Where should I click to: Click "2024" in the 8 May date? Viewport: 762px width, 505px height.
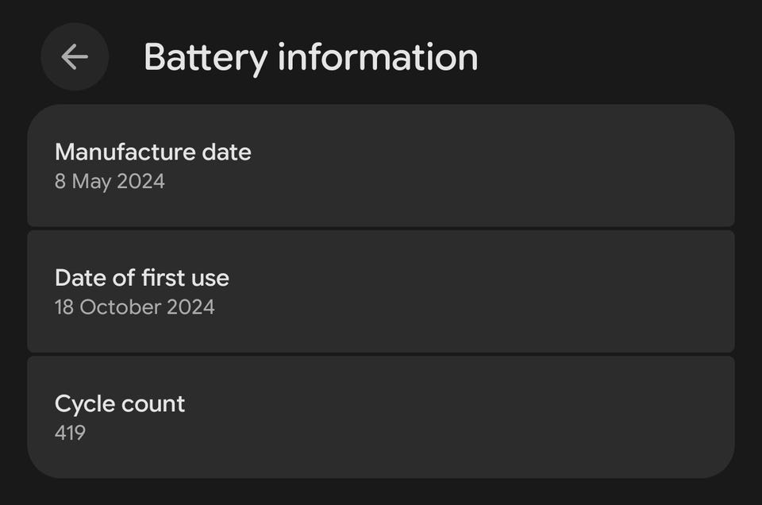140,181
